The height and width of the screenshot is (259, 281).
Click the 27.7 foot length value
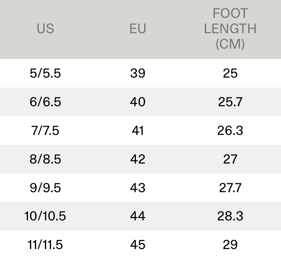point(230,188)
